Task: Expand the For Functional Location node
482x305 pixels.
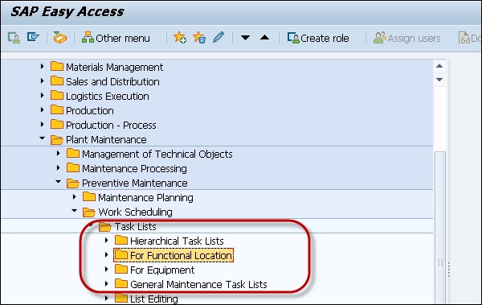Action: point(106,254)
